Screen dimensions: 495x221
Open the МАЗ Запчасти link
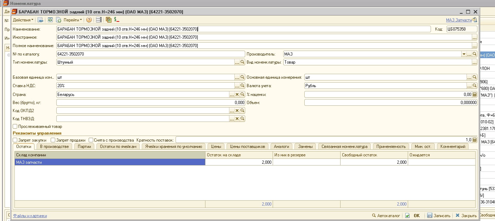459,20
